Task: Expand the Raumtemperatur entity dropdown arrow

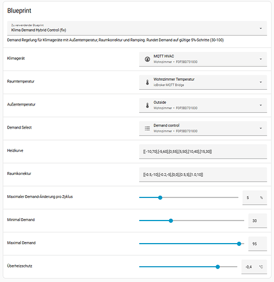Action: pyautogui.click(x=260, y=82)
